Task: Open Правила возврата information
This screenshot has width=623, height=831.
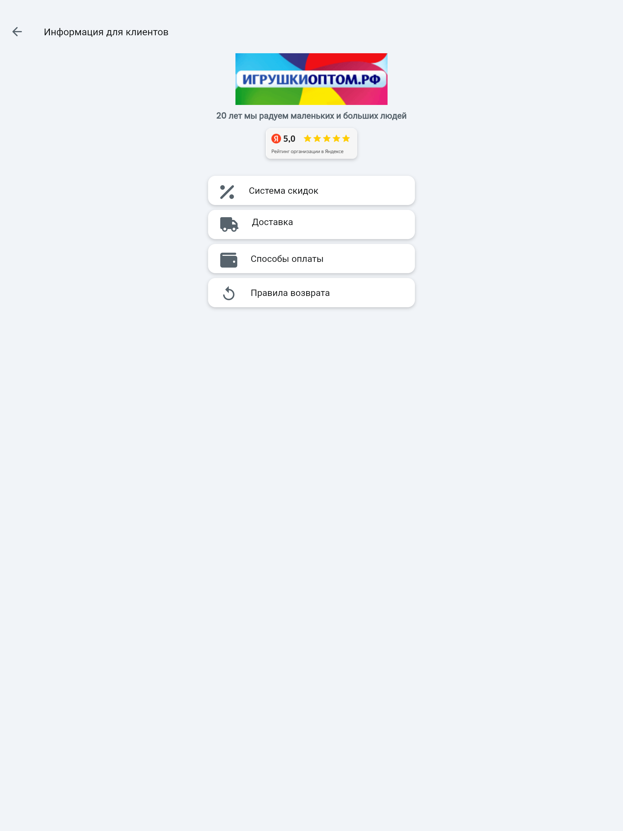Action: tap(311, 293)
